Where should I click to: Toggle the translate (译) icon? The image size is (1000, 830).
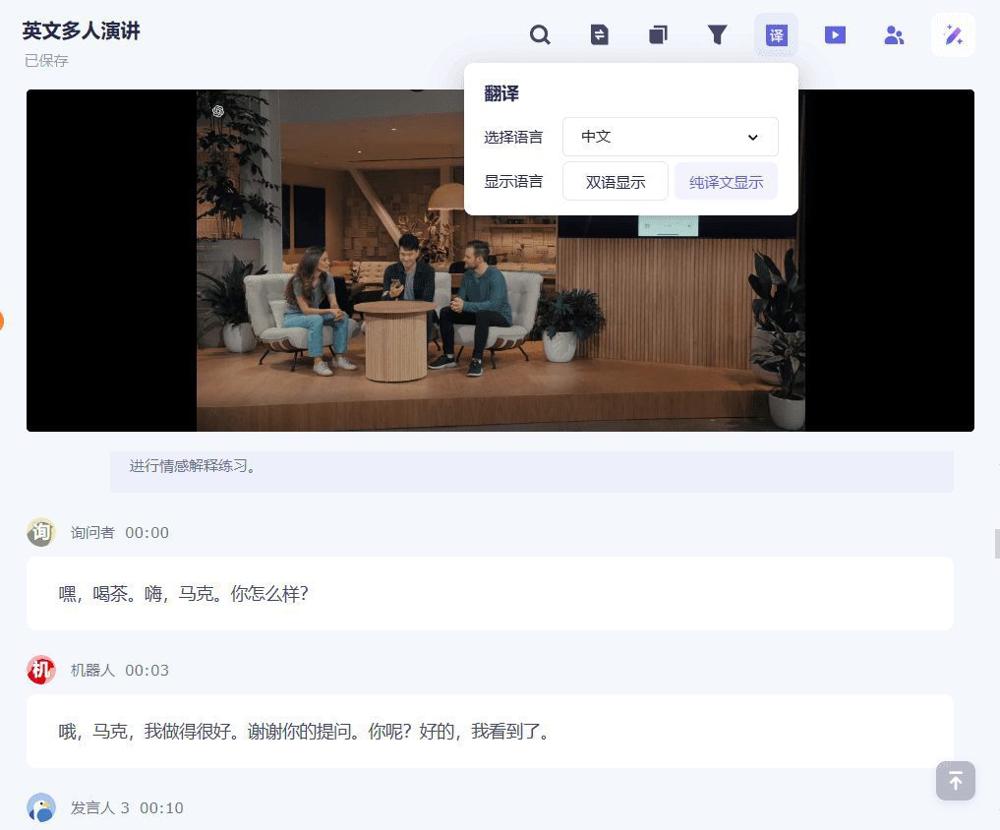tap(776, 35)
